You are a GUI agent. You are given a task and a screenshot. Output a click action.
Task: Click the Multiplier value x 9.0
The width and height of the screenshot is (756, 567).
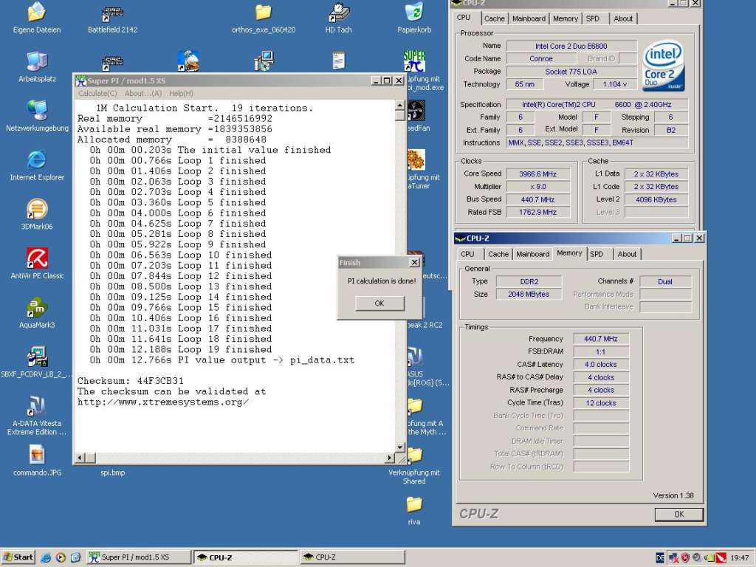(537, 187)
